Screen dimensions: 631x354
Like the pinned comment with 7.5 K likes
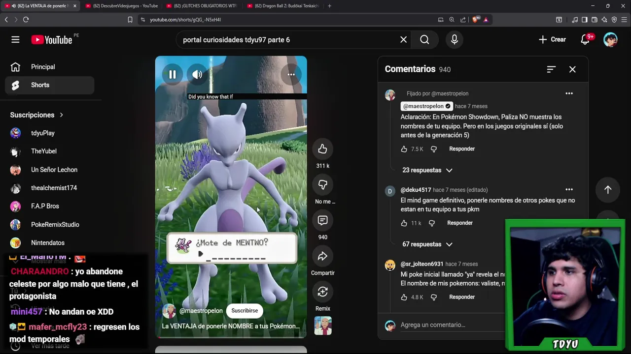pyautogui.click(x=404, y=149)
